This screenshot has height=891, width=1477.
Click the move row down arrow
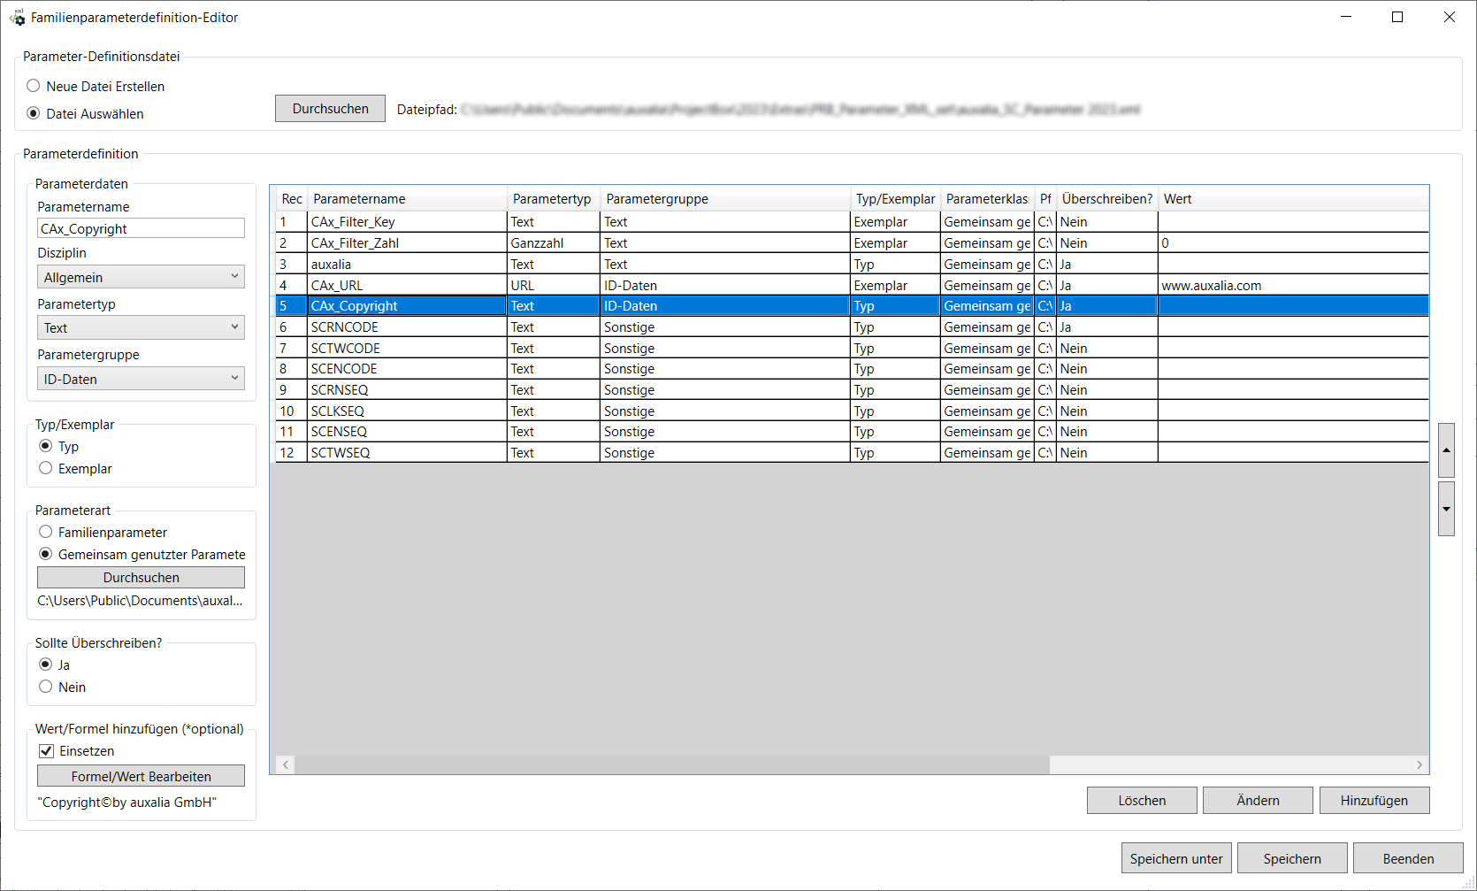pyautogui.click(x=1446, y=509)
